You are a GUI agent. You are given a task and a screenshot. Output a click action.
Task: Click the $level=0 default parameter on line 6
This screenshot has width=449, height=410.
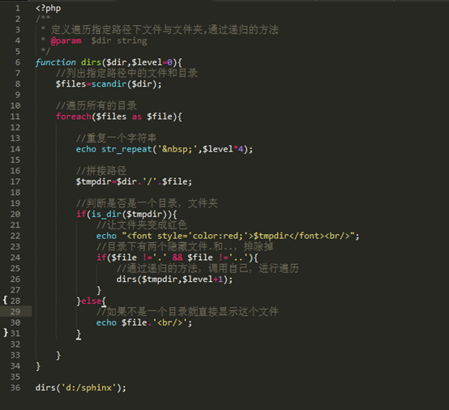coord(152,62)
